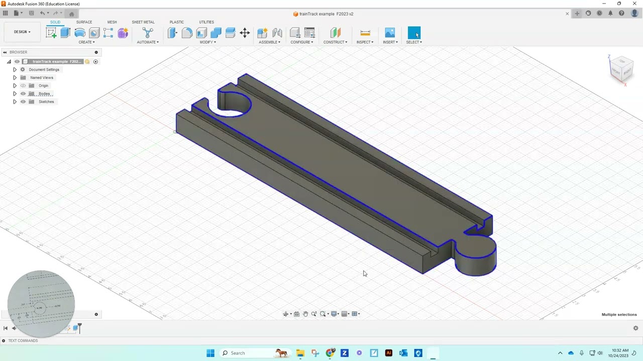Screen dimensions: 643x361
Task: Select the Measure tool
Action: 365,33
